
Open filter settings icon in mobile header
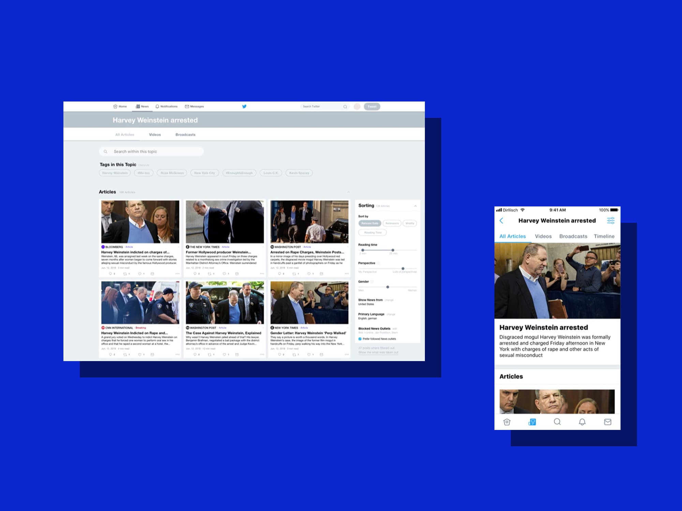(611, 220)
